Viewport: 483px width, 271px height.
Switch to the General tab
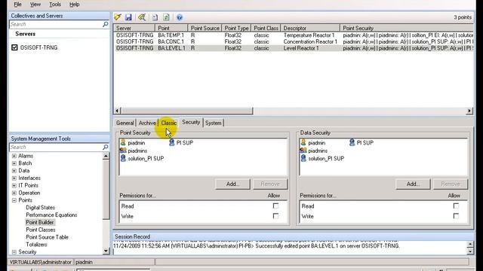[125, 123]
